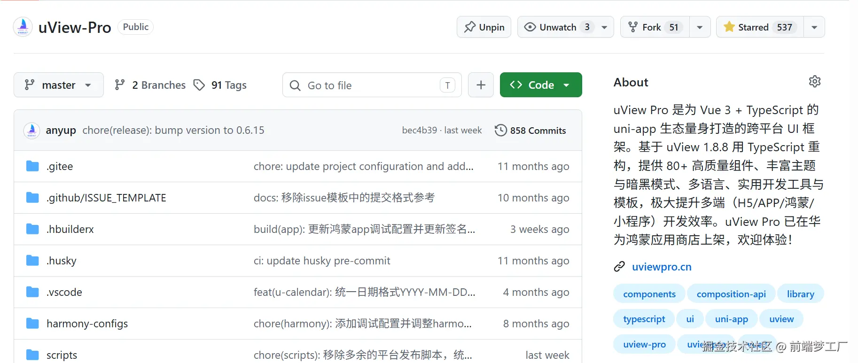Screen dimensions: 858x363
Task: Open the 'build(app)' commit message
Action: click(x=365, y=229)
